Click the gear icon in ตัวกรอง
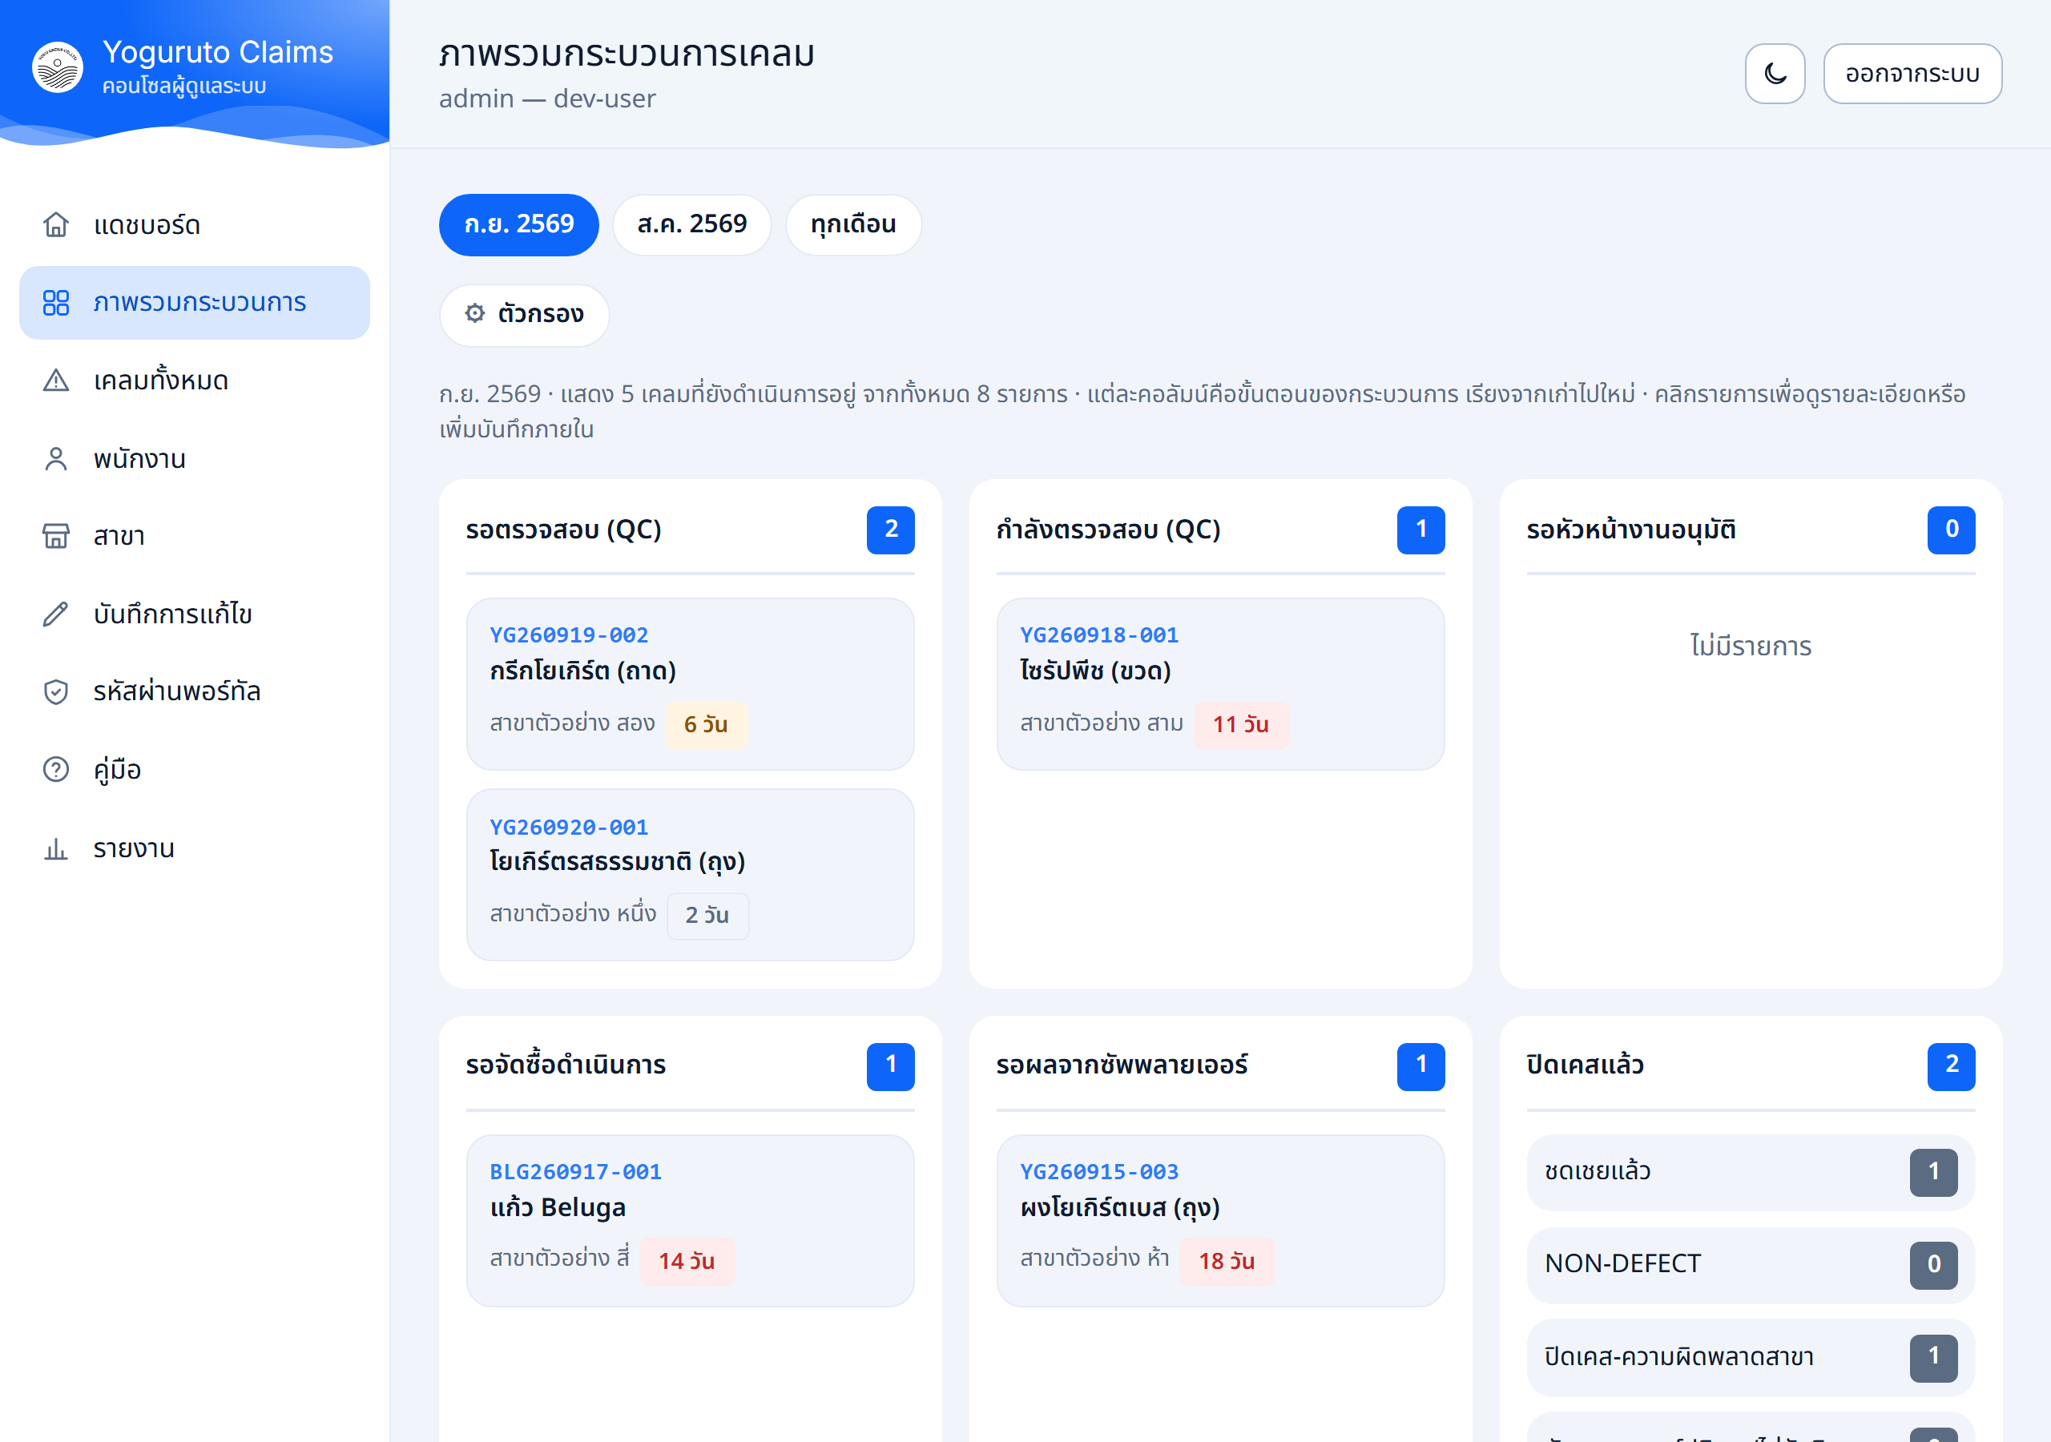Screen dimensions: 2051x1442 pos(475,312)
